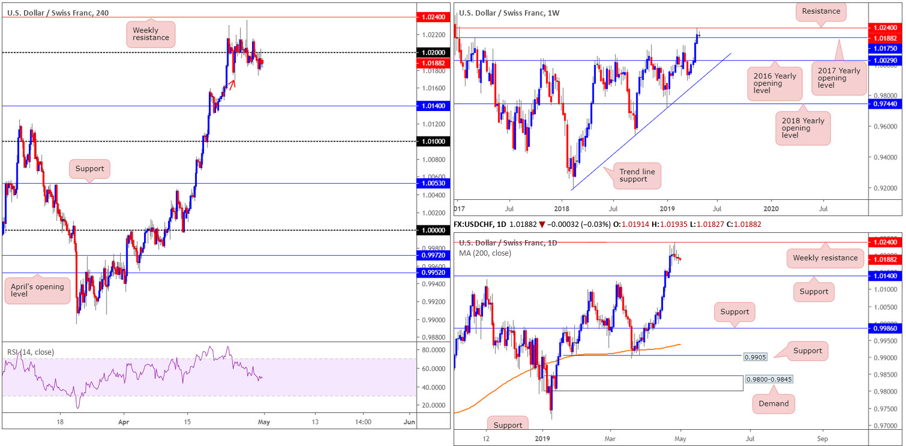Click the "2016 Yearly opening level" callout
The width and height of the screenshot is (906, 446).
tap(776, 85)
